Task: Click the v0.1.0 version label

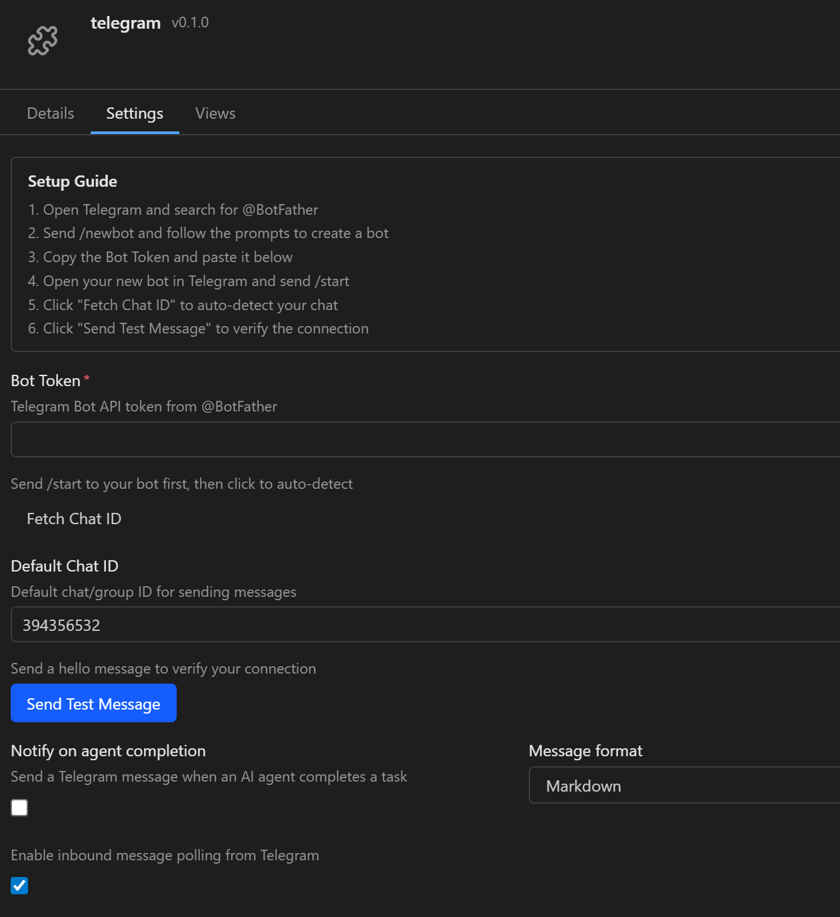Action: [190, 23]
